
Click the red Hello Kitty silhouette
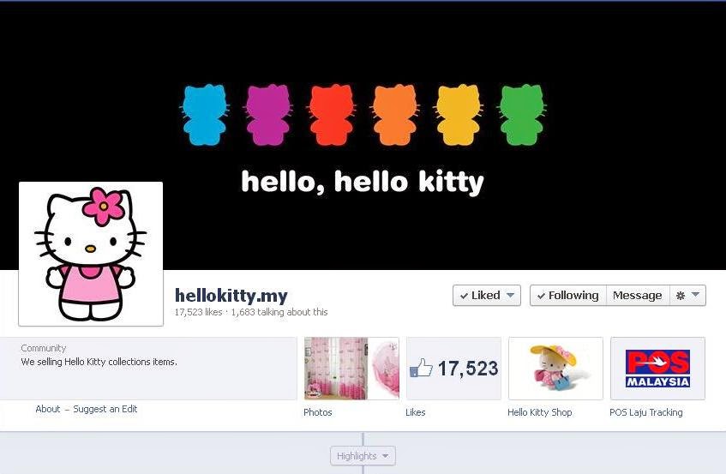click(331, 114)
